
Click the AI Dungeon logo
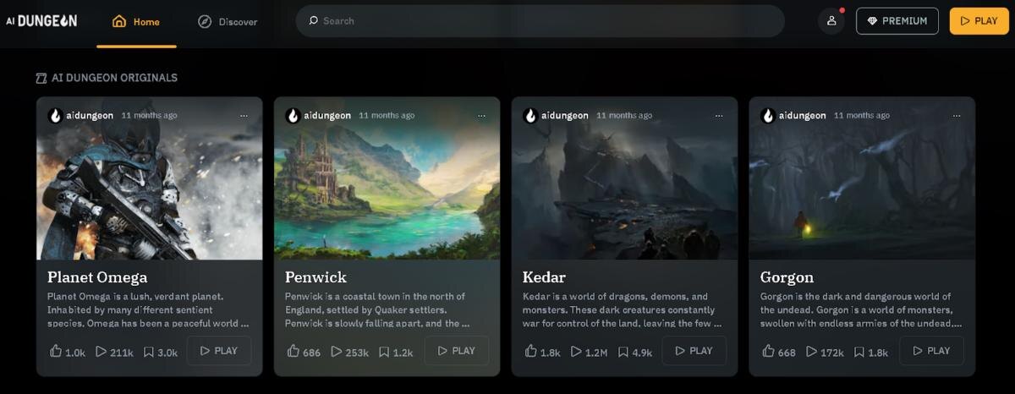tap(41, 21)
